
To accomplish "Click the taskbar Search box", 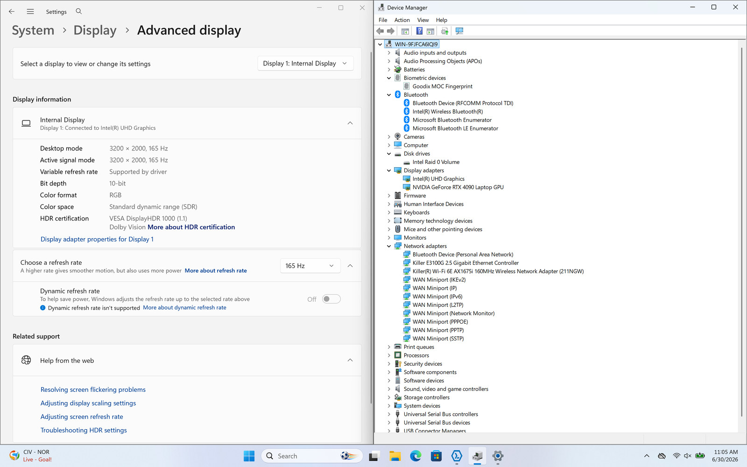I will tap(312, 456).
